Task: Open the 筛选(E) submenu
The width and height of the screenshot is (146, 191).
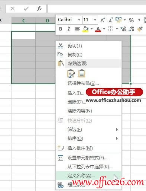Action: point(88,130)
